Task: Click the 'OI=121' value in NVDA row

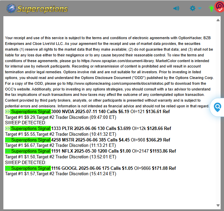Action: [x=138, y=111]
